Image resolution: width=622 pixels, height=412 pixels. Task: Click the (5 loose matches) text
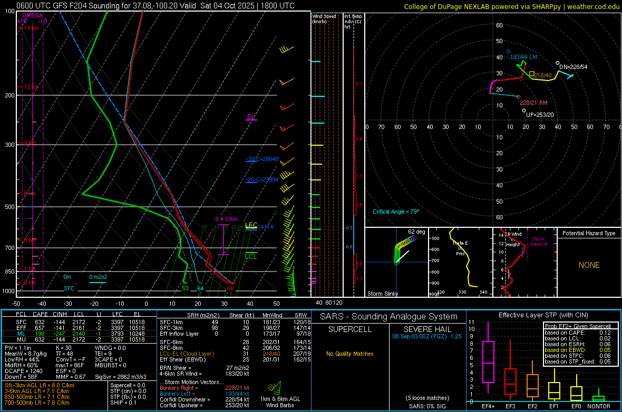tap(427, 398)
